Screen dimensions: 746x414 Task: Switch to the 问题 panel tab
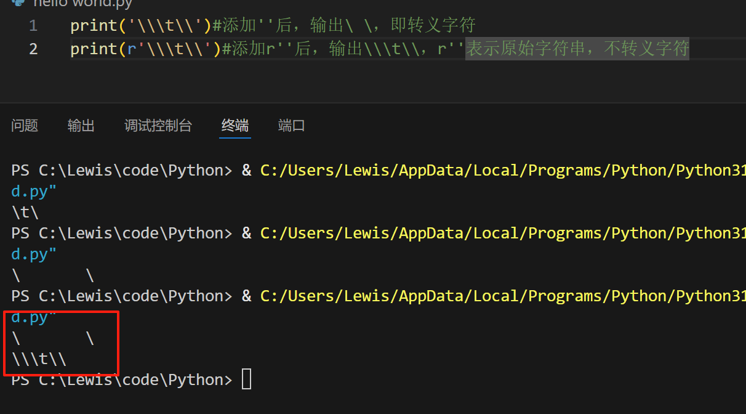click(25, 126)
